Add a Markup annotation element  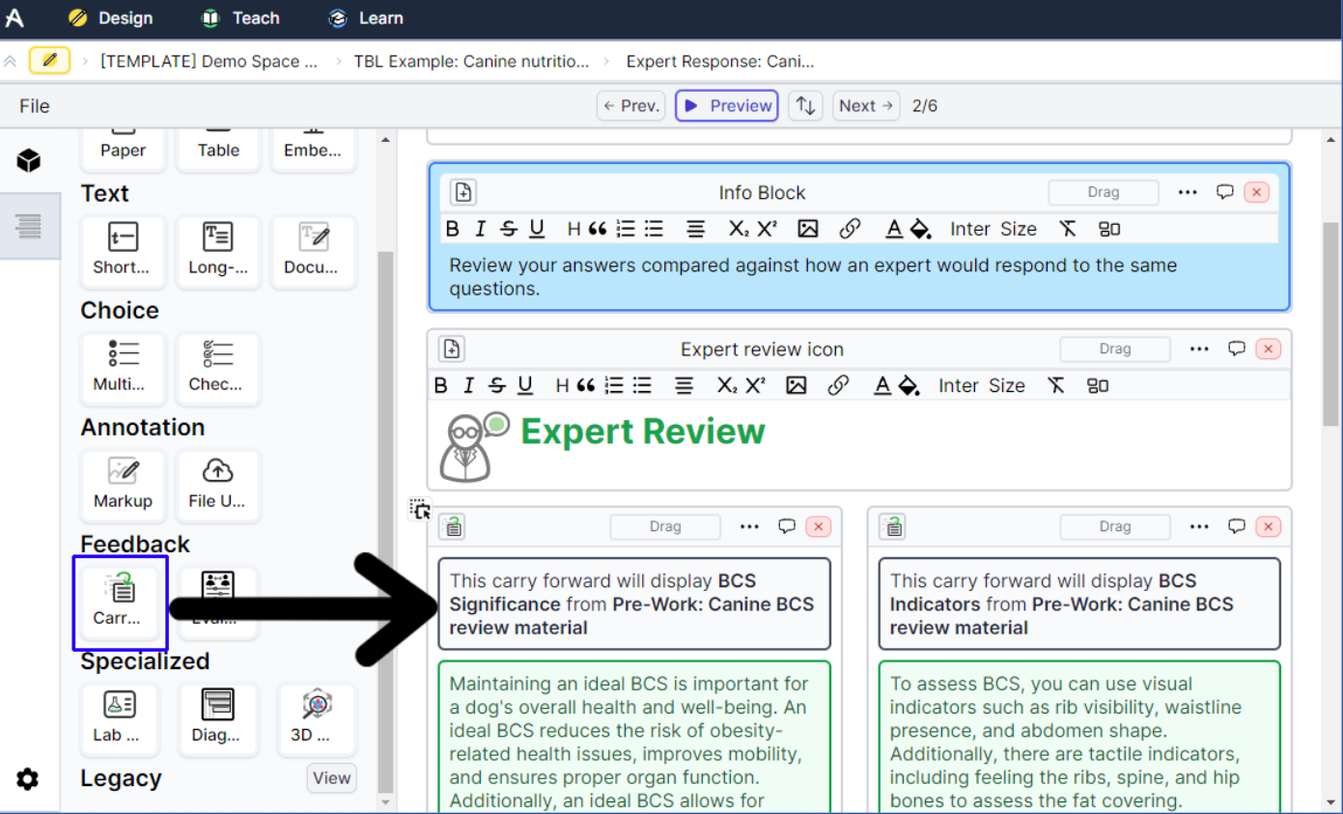(123, 483)
